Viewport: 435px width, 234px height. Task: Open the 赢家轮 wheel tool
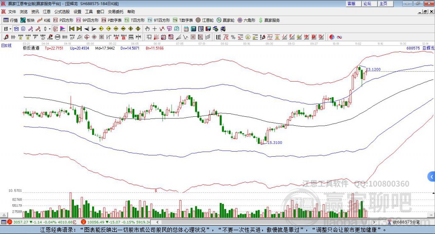point(226,20)
